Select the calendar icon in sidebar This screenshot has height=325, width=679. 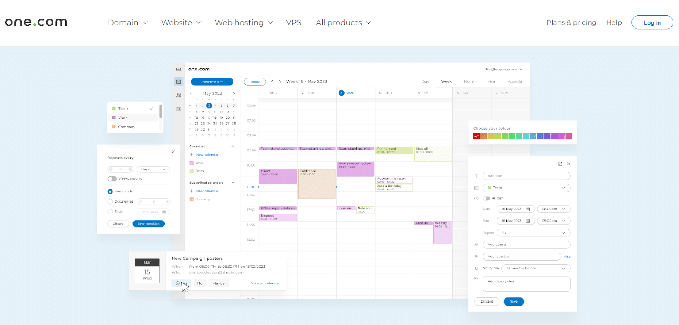179,81
